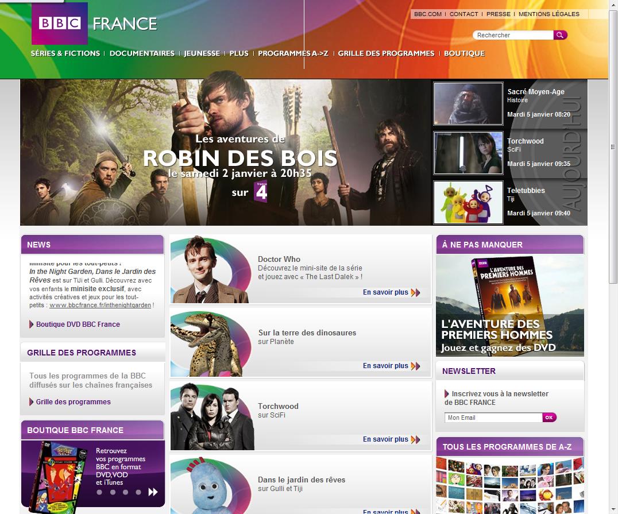Click the magnifier search button
Image resolution: width=618 pixels, height=514 pixels.
click(560, 35)
